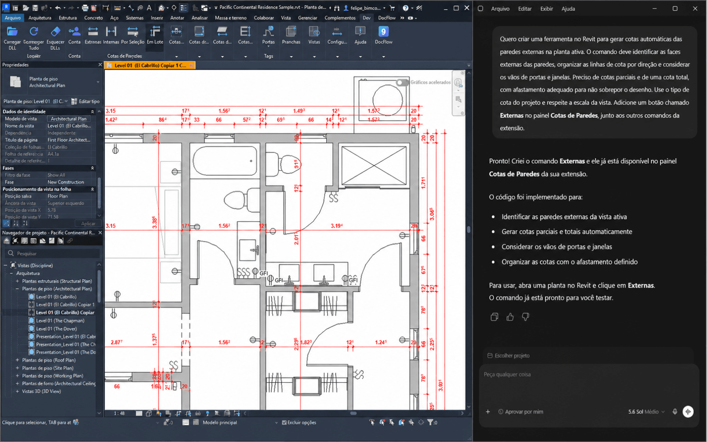Click the Pesquisar field in project browser
Image resolution: width=707 pixels, height=442 pixels.
(52, 253)
